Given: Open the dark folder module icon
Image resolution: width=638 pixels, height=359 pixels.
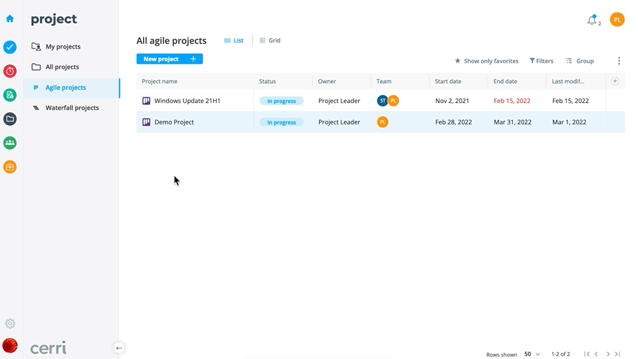Looking at the screenshot, I should (10, 119).
